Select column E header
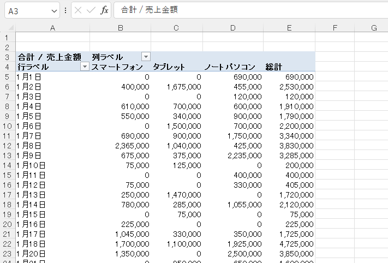Screen dimensions: 388x263 tap(289, 28)
